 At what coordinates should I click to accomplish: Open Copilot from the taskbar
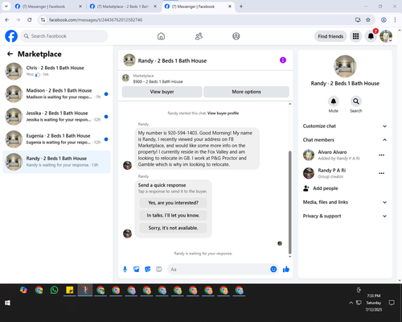(x=23, y=290)
